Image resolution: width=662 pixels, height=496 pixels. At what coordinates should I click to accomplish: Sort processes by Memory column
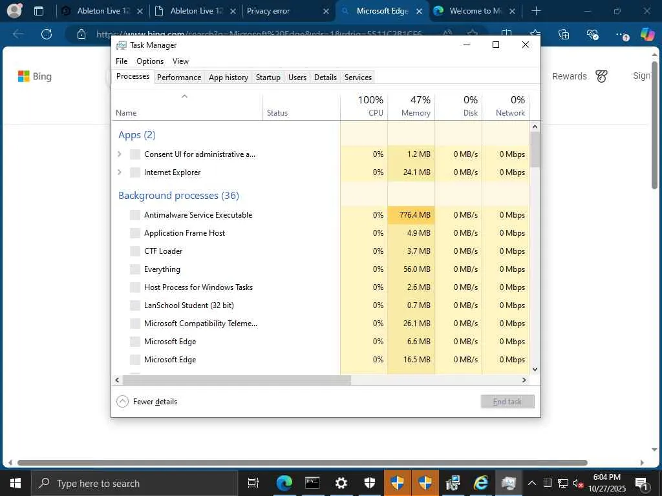411,106
